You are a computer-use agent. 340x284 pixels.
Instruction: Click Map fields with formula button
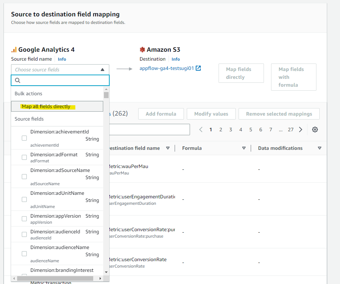pos(294,77)
